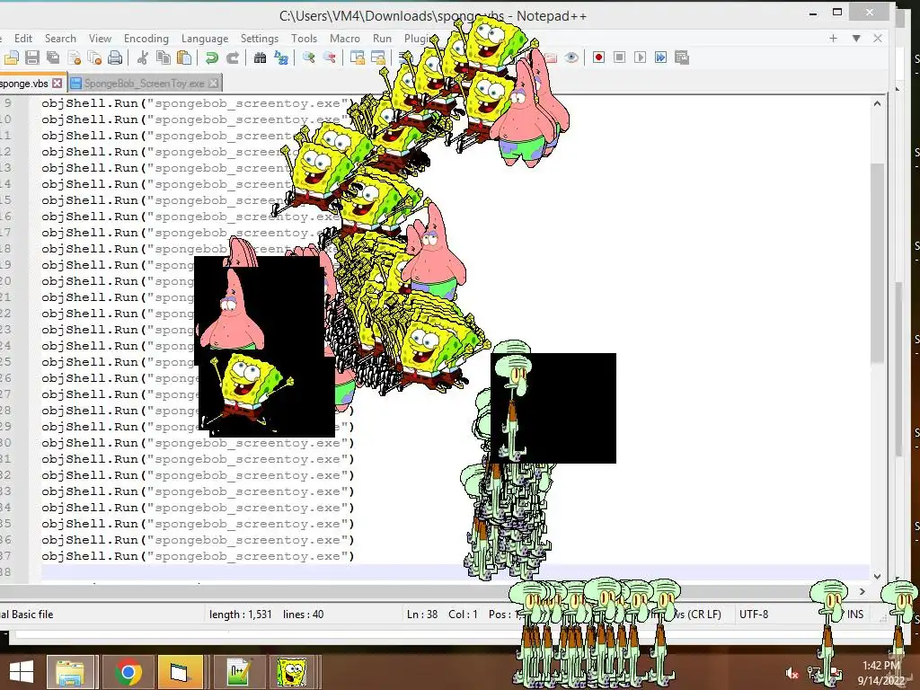The image size is (920, 690).
Task: Click the UTF-8 encoding status field
Action: point(754,615)
